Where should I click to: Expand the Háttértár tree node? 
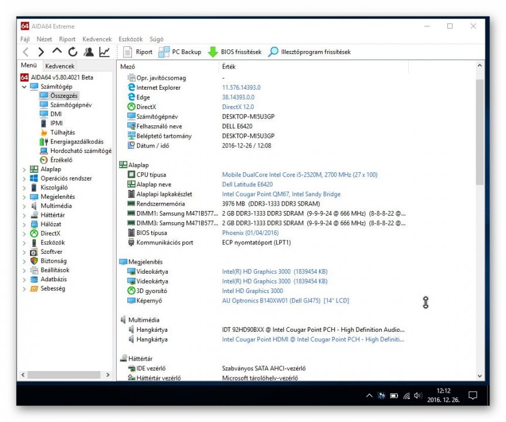(x=24, y=215)
